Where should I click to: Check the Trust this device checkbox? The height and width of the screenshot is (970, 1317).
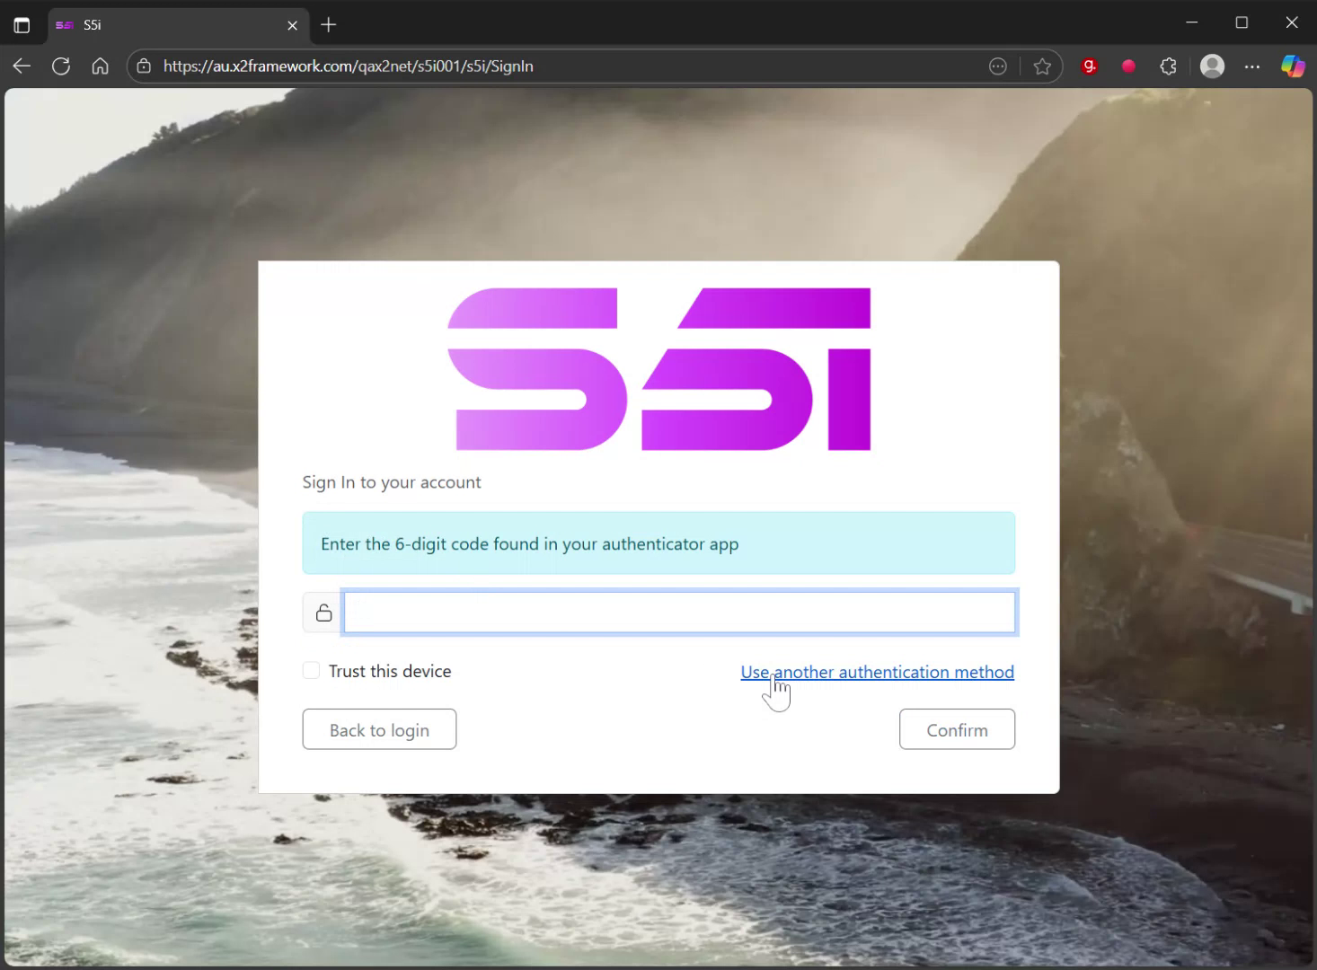pos(311,671)
